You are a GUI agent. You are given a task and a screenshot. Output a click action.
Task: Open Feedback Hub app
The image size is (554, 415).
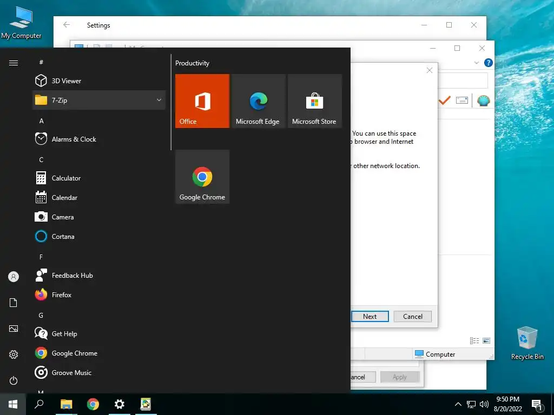pos(99,275)
